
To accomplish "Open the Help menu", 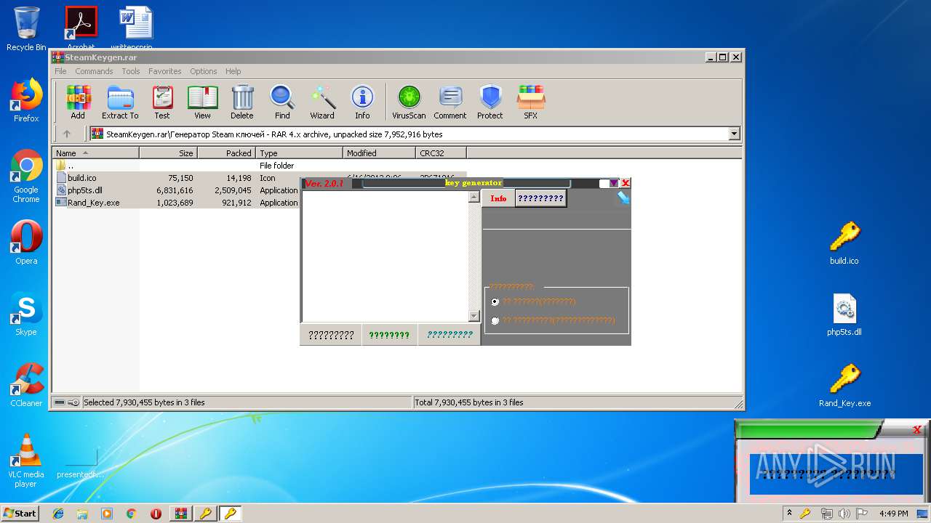I will 233,71.
